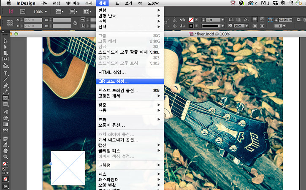Choose 모퉁이 옵션... menu entry
306x190 pixels.
pos(130,125)
